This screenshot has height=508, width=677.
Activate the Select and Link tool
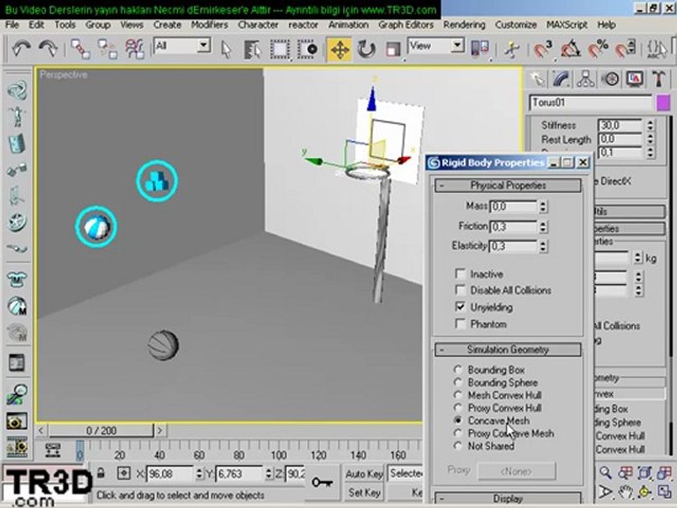(x=80, y=49)
